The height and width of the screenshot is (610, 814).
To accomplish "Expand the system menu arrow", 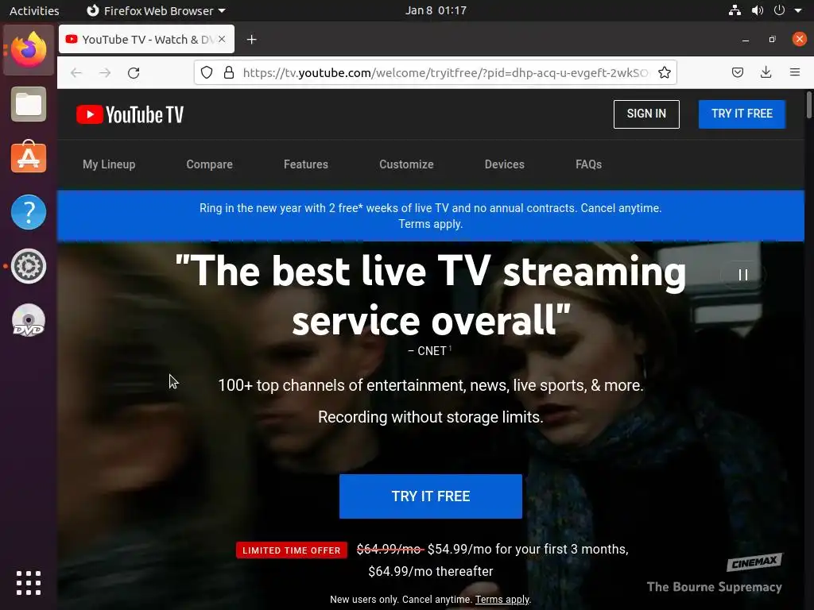I will 798,10.
